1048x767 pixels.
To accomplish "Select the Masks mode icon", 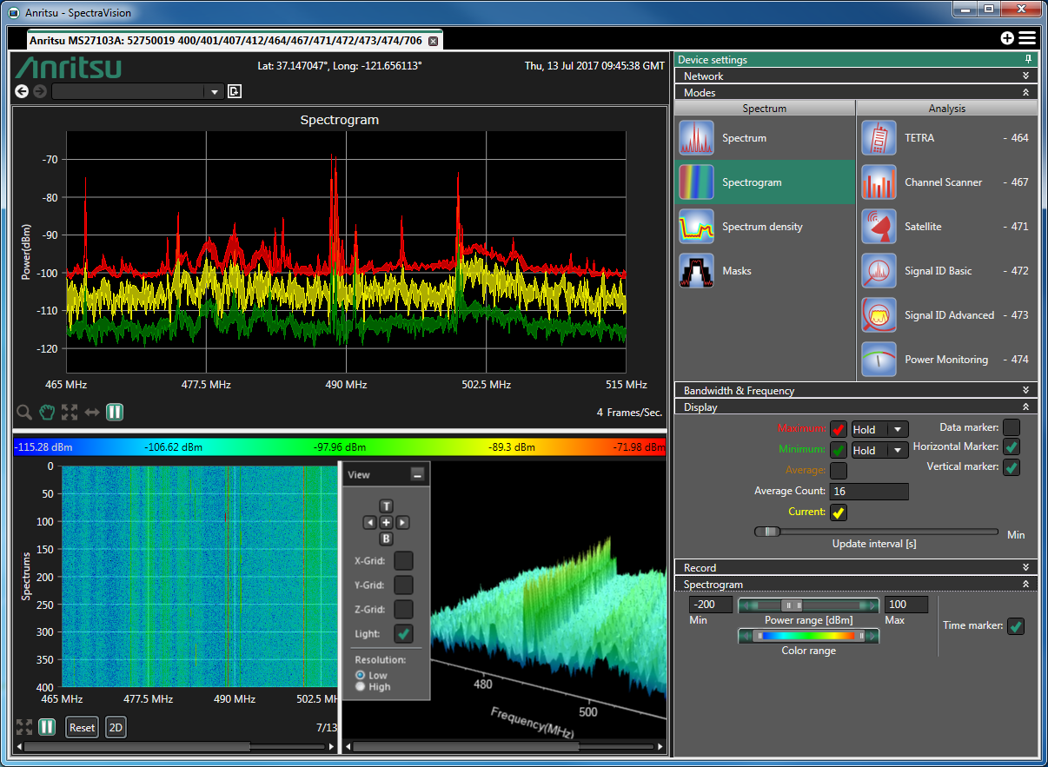I will (x=696, y=271).
